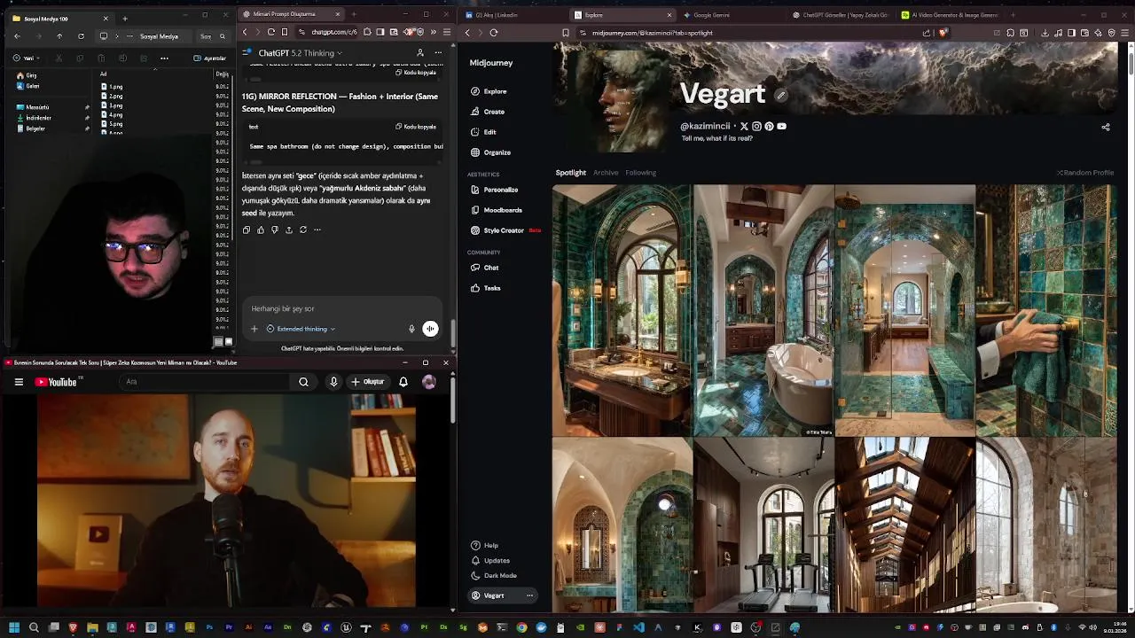Click the 'Herhangi bir şey sor' input

341,308
